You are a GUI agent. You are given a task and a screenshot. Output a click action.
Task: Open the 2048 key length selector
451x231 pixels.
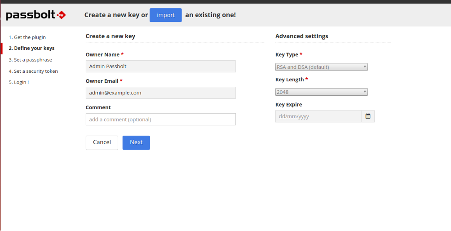coord(321,92)
